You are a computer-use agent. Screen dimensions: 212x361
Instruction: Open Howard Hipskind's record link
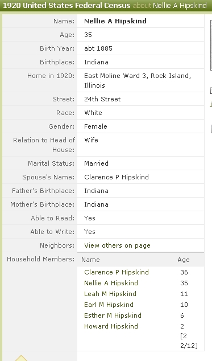tap(111, 326)
